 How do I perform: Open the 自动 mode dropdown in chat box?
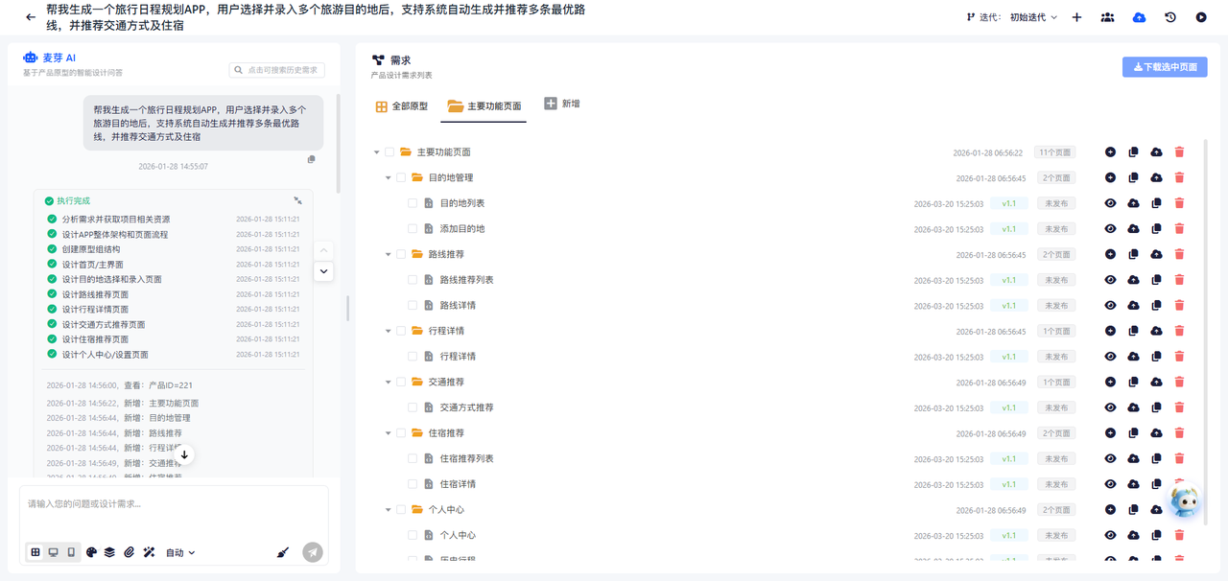pyautogui.click(x=180, y=552)
